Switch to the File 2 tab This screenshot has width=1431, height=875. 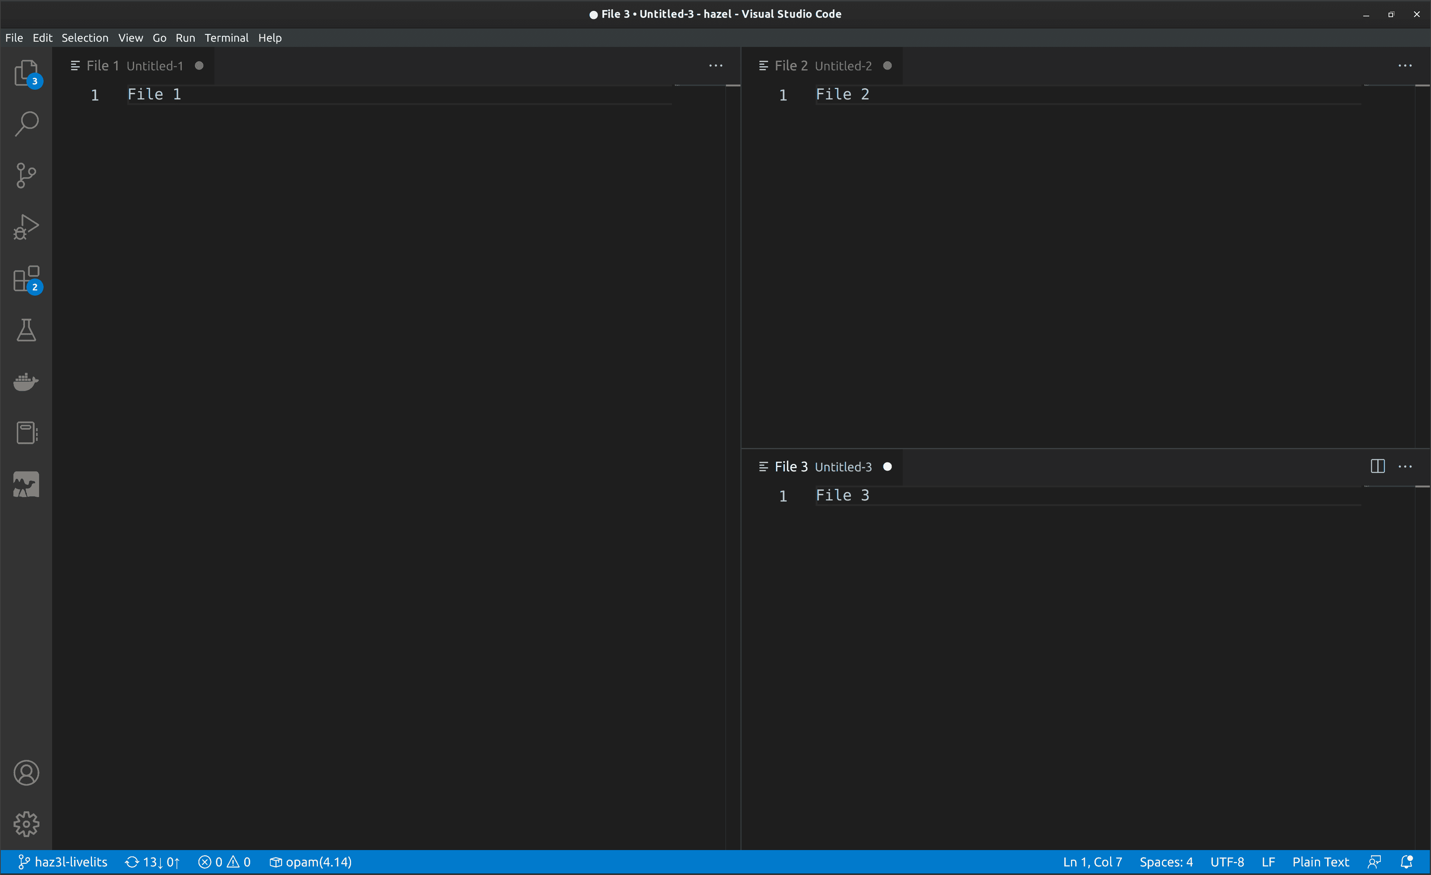[x=813, y=65]
